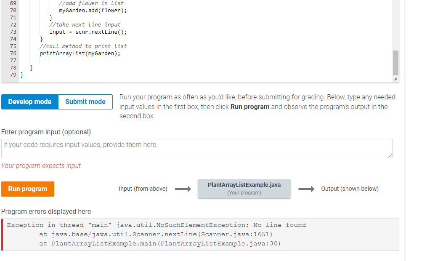Select the Develop mode tab
Viewport: 422px width, 261px height.
(x=29, y=101)
